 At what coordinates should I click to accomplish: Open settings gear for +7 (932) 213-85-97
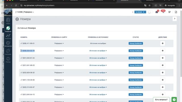tap(163, 87)
